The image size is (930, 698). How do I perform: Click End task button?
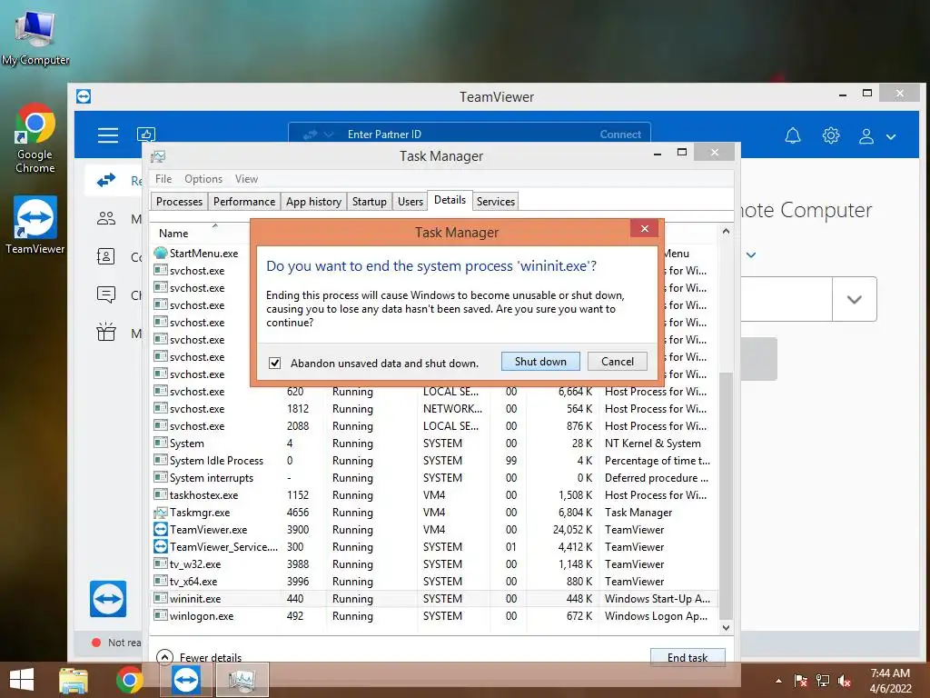688,657
